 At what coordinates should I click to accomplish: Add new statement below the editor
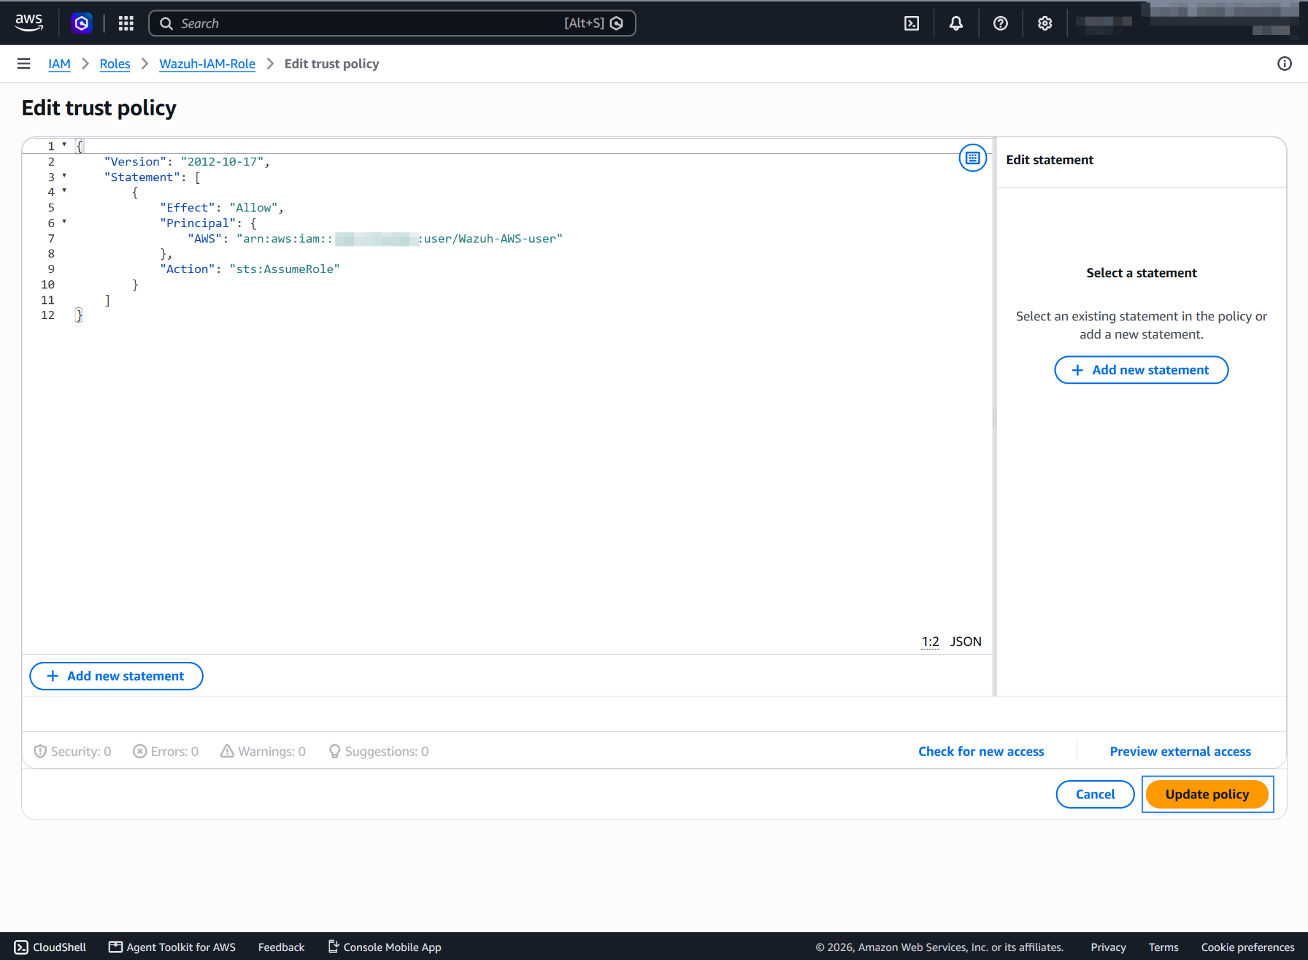pos(116,676)
